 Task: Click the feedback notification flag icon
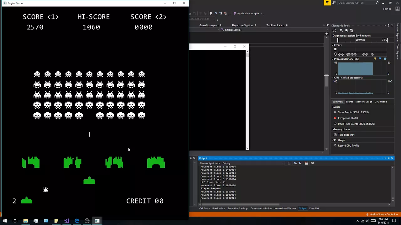[x=327, y=3]
